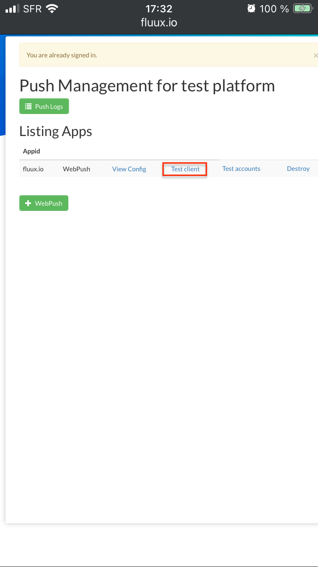318x567 pixels.
Task: Select the fluux.io entry in the apps table
Action: (33, 169)
